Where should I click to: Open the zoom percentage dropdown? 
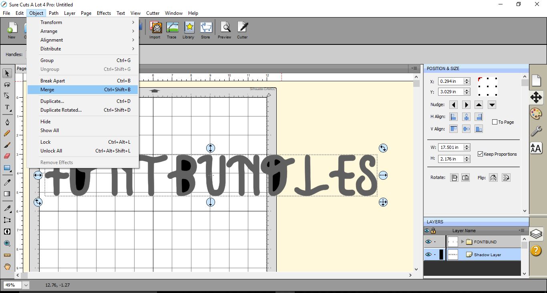click(x=26, y=285)
